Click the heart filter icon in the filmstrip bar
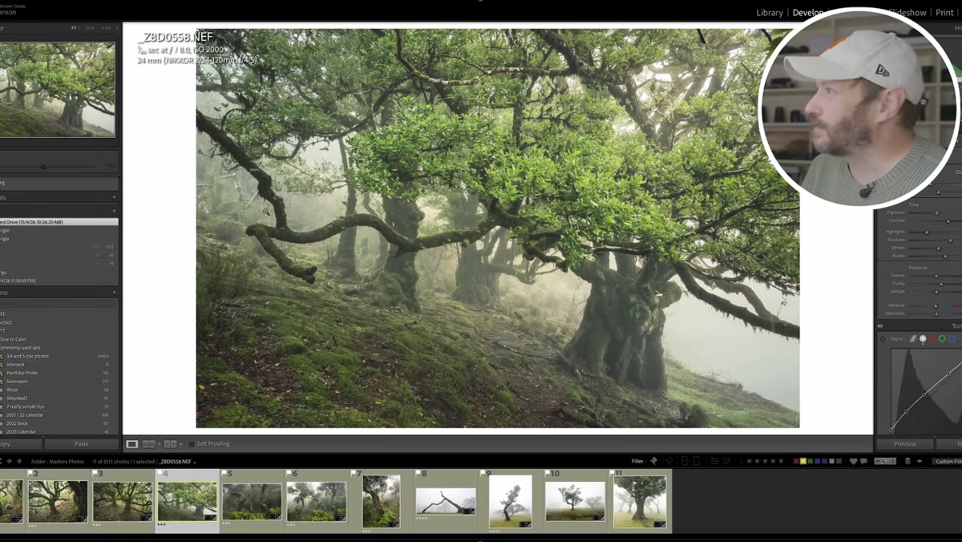962x542 pixels. 853,461
